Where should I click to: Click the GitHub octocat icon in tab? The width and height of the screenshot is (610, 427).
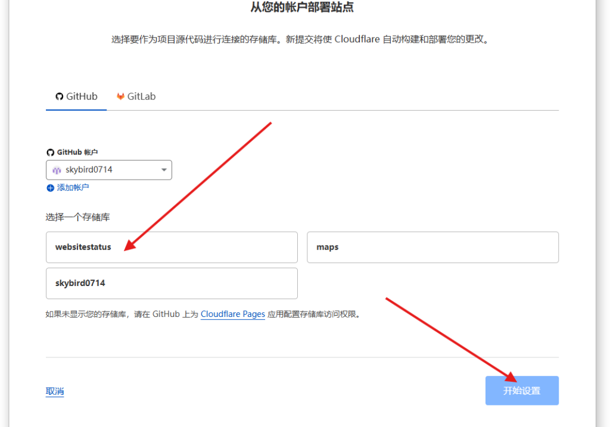[59, 96]
